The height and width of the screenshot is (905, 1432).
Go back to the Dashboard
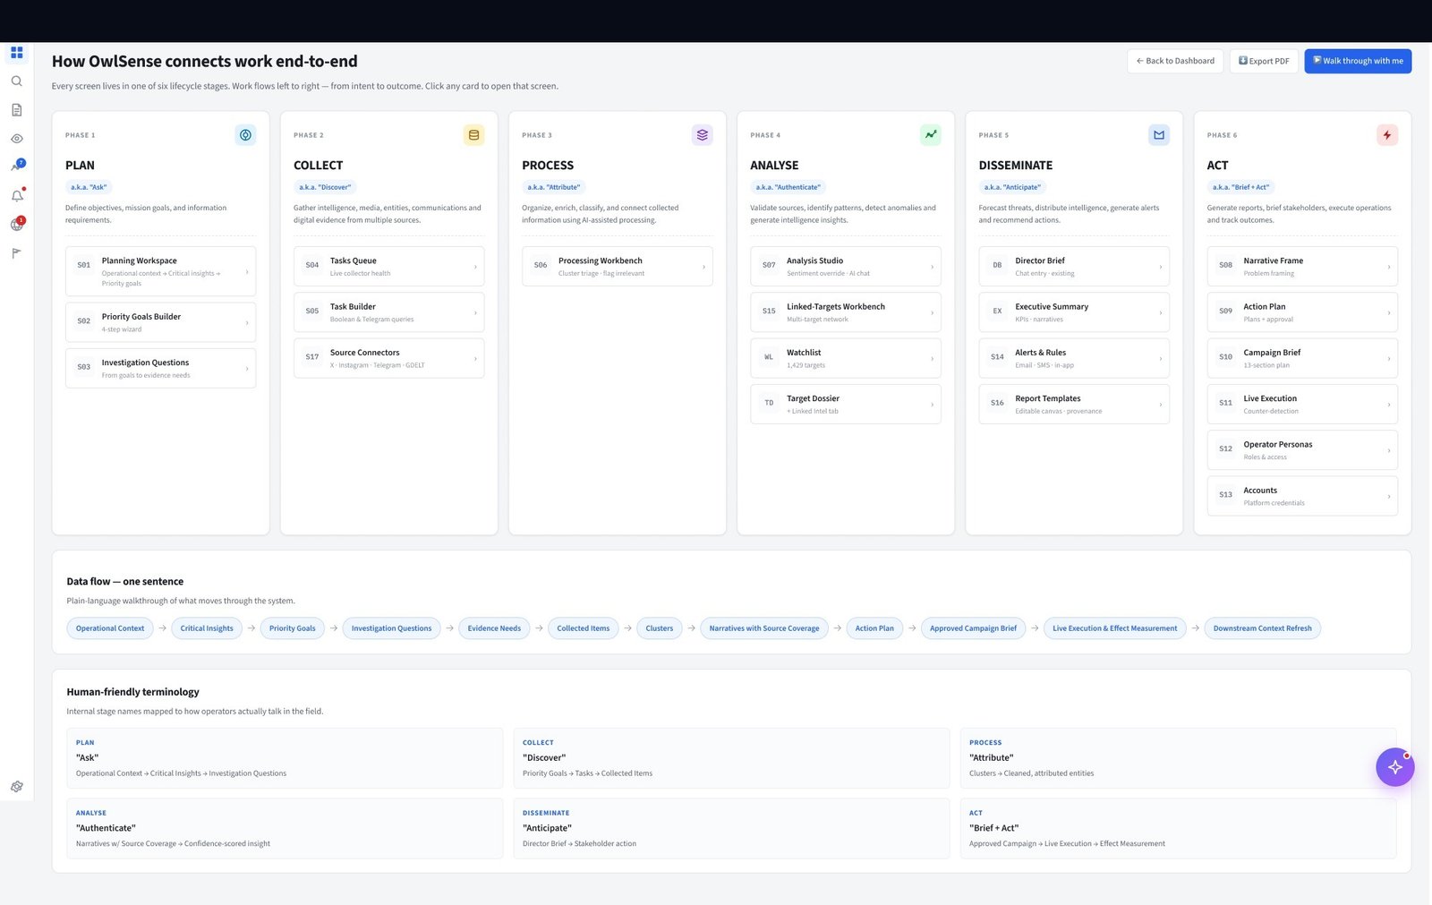point(1175,61)
